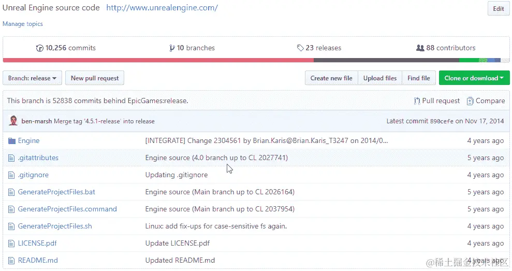Click the ben-marsh author name
The image size is (512, 271).
tap(37, 121)
